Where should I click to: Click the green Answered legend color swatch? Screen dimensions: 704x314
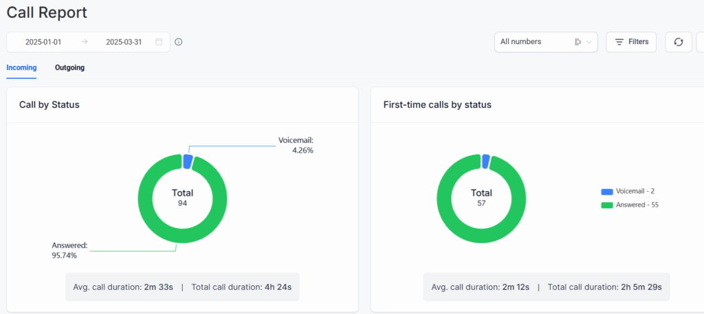coord(606,205)
